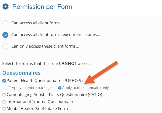Uncheck the Patient Health Questionnaire - 9 checkbox
The width and height of the screenshot is (162, 113).
click(4, 81)
